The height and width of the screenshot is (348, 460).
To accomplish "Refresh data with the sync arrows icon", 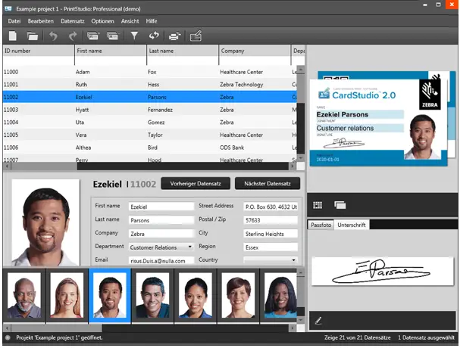I will pos(154,36).
